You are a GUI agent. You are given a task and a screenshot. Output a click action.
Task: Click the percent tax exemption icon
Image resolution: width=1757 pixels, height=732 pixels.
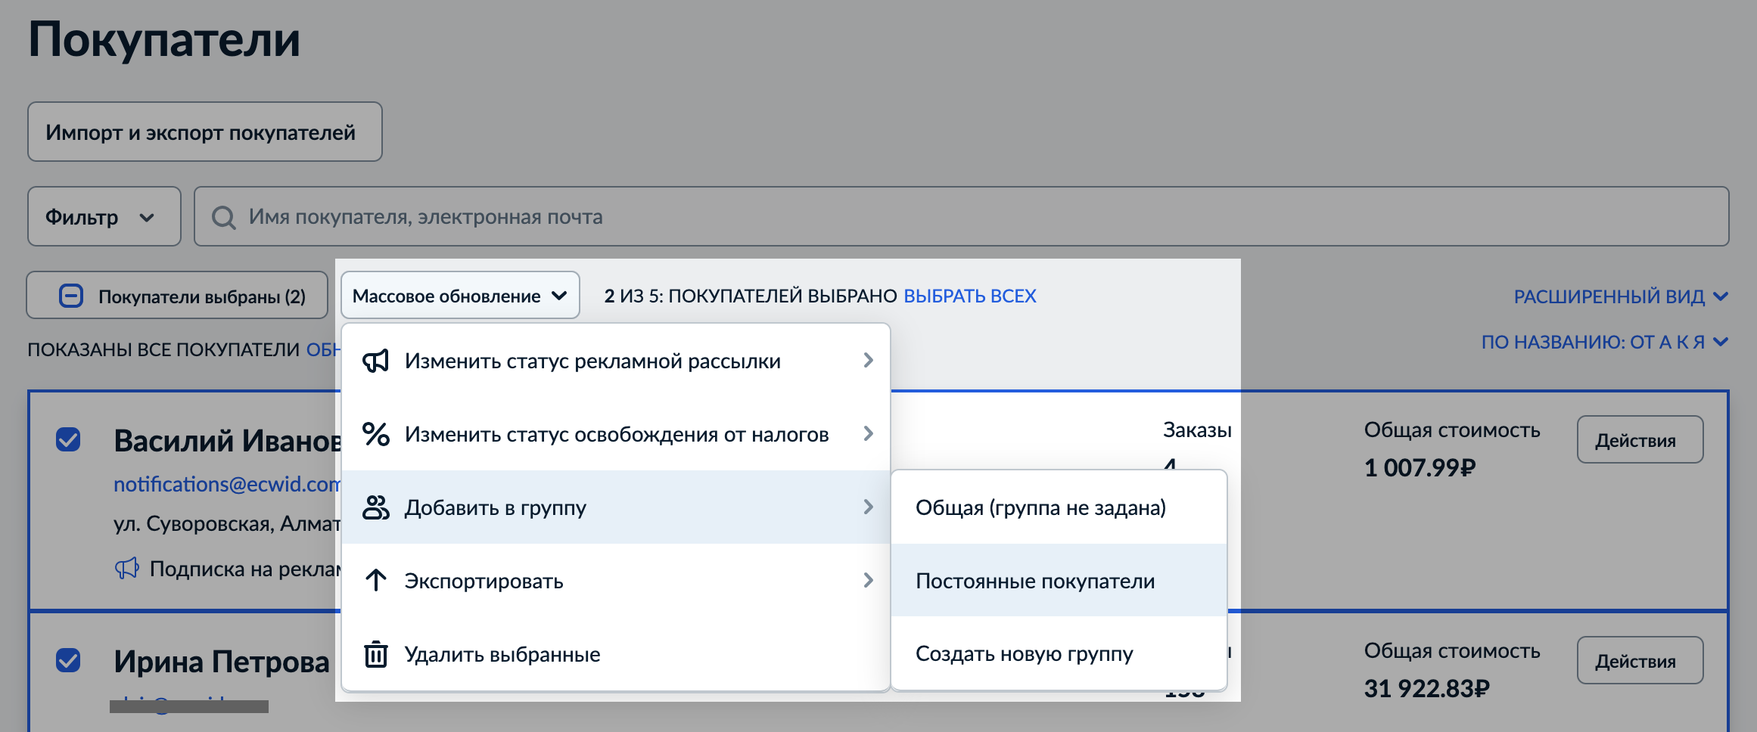click(x=375, y=434)
